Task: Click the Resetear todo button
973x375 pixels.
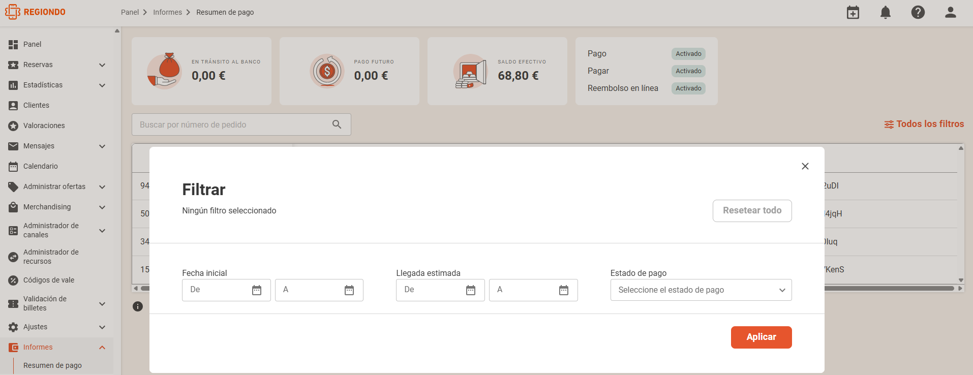Action: pyautogui.click(x=752, y=211)
